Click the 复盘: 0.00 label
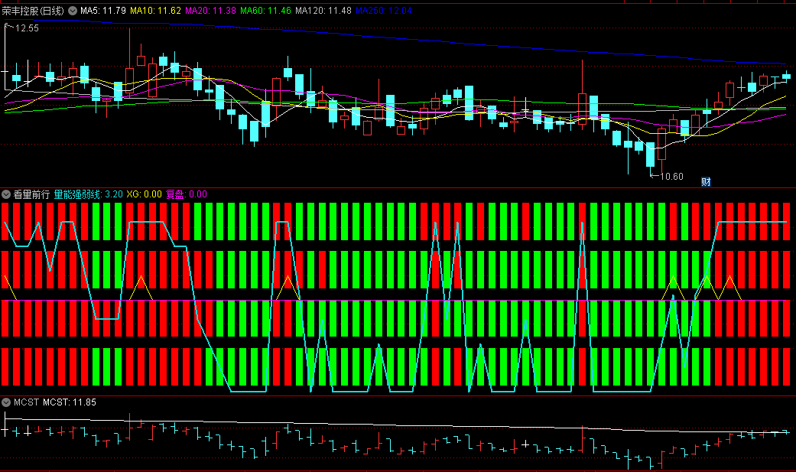 [x=187, y=194]
